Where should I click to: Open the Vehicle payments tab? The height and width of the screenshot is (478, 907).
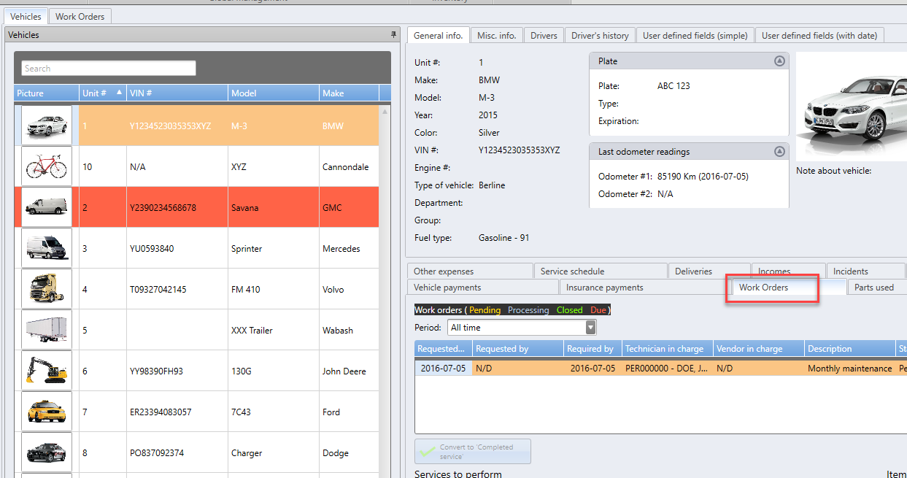point(482,287)
